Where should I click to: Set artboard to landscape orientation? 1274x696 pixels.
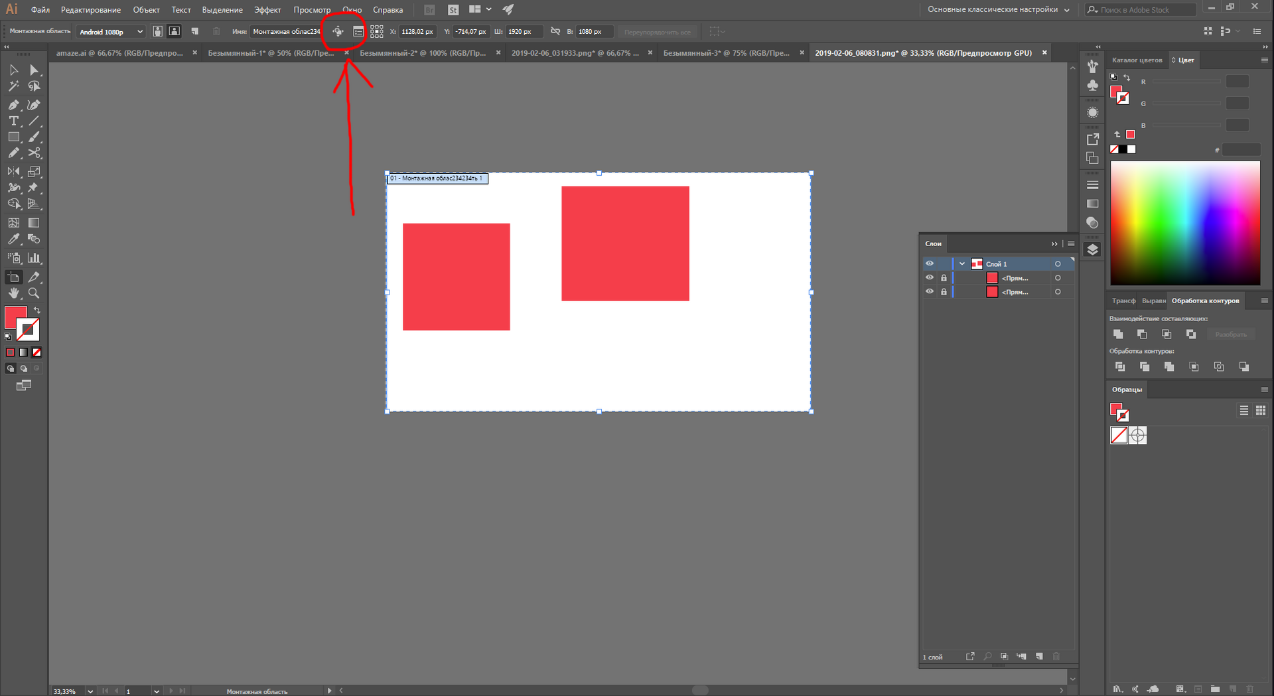(x=174, y=31)
